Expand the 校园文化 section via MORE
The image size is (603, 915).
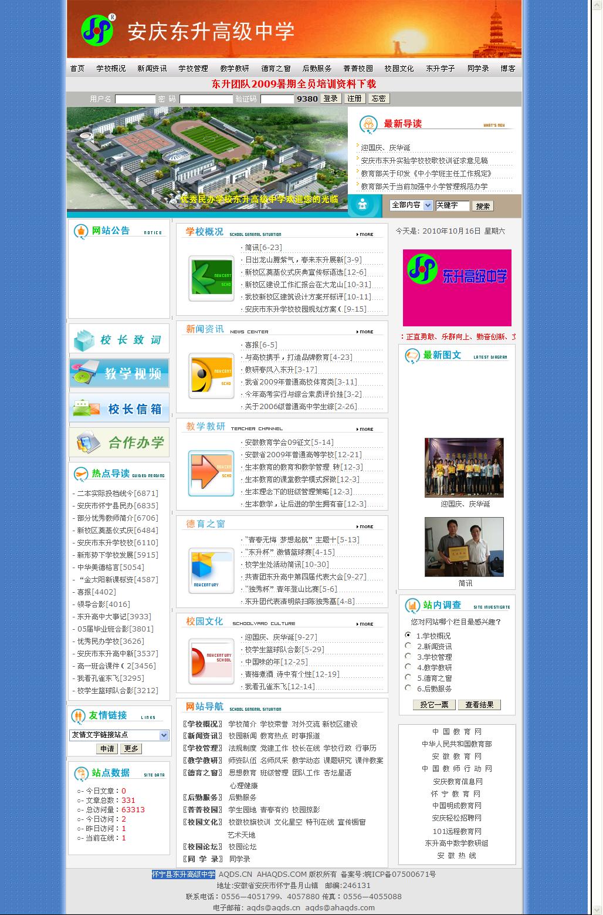coord(365,624)
